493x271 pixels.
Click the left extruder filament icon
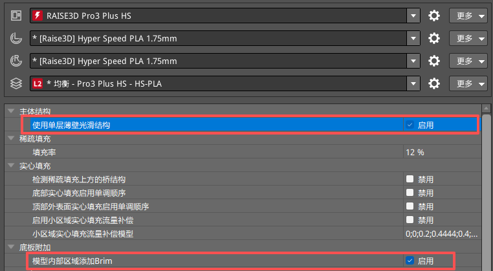(16, 38)
